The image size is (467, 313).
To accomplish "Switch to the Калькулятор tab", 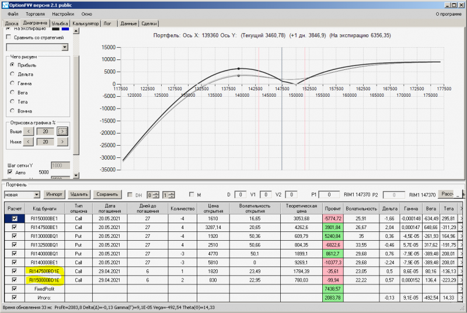I will coord(85,23).
